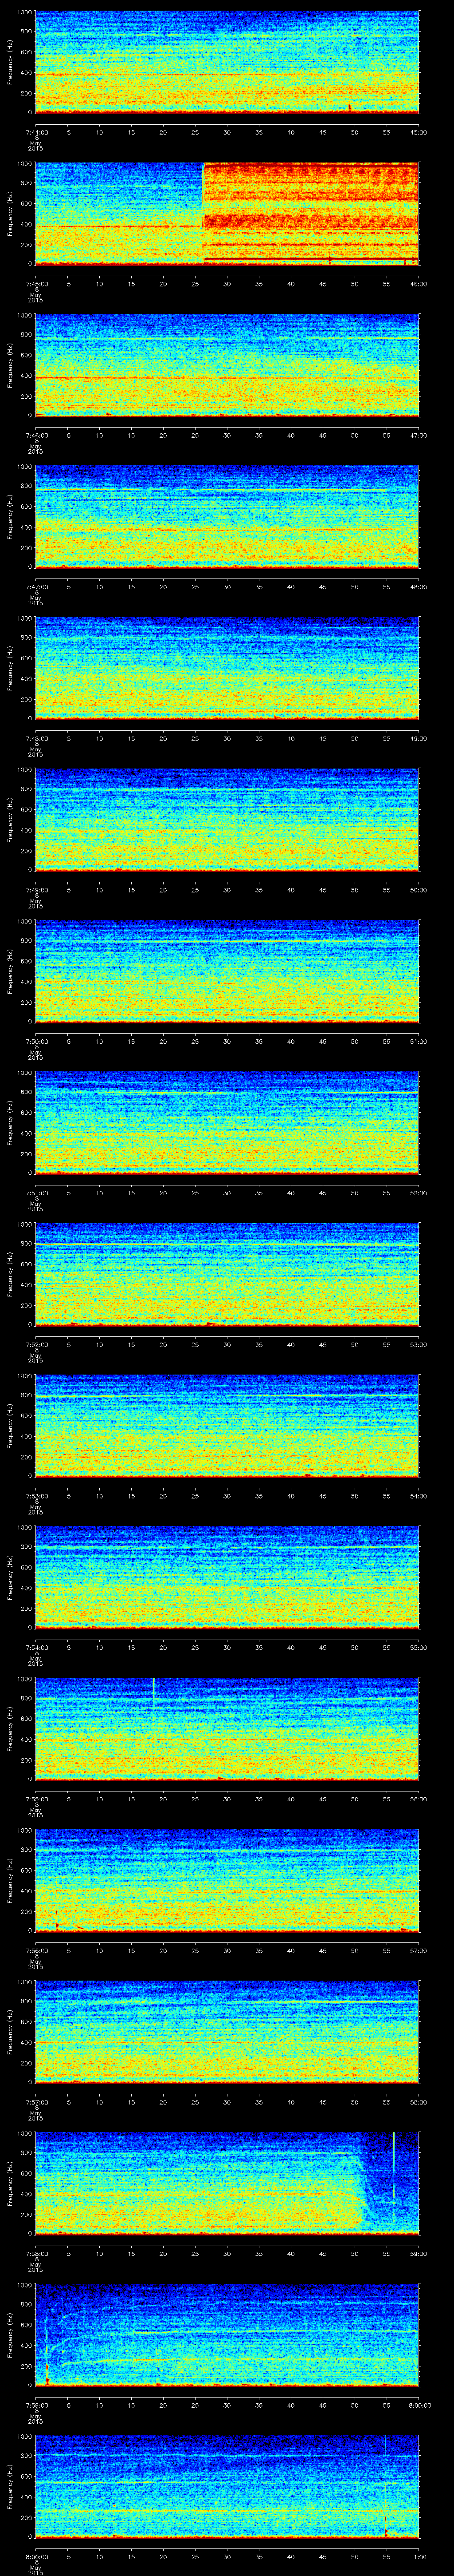Click the 1000 Hz tick label on the 7:52 spectrogram
Screen dimensions: 454x2576
pyautogui.click(x=23, y=1225)
